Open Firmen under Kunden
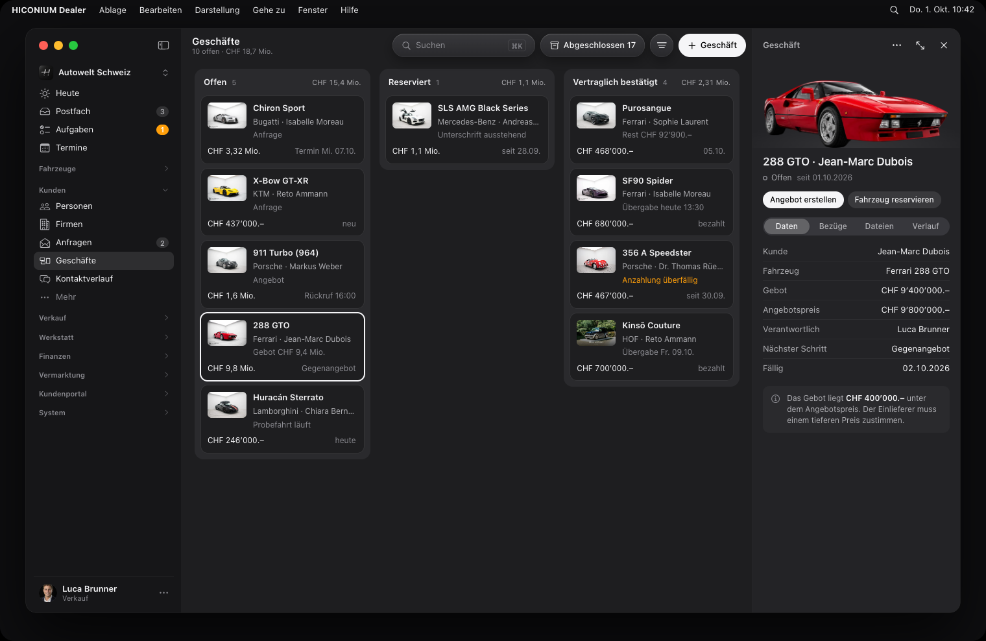This screenshot has height=641, width=986. click(x=104, y=224)
